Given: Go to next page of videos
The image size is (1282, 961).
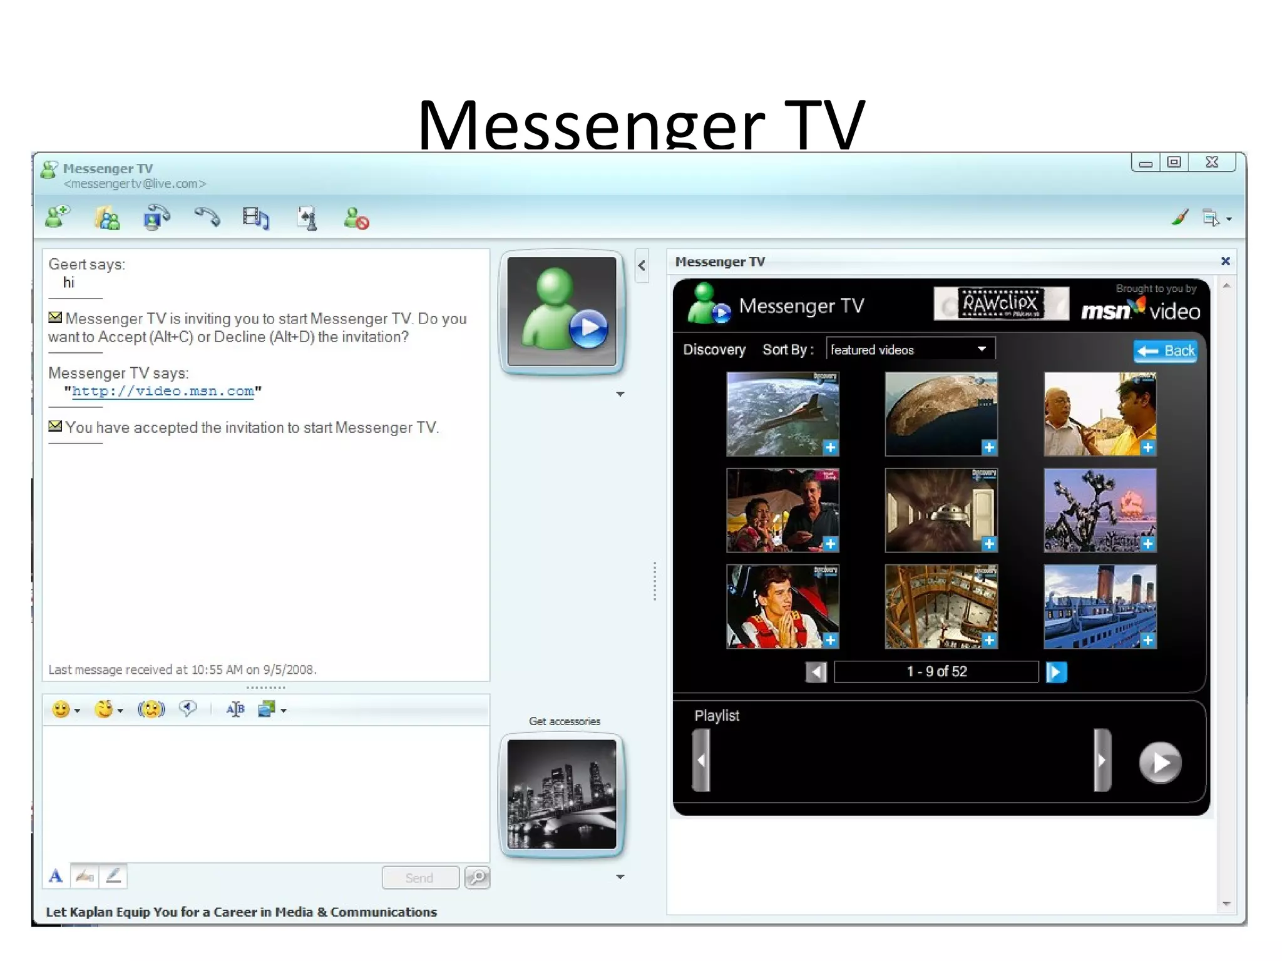Looking at the screenshot, I should point(1056,673).
